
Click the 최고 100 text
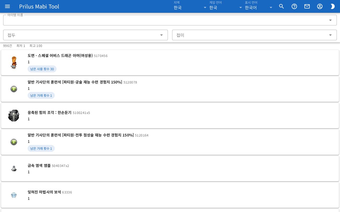pyautogui.click(x=36, y=46)
